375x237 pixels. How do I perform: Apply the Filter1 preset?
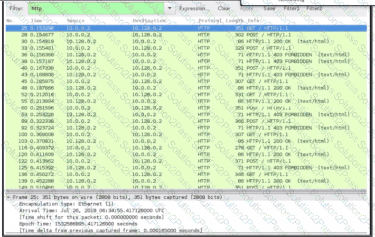(x=291, y=9)
